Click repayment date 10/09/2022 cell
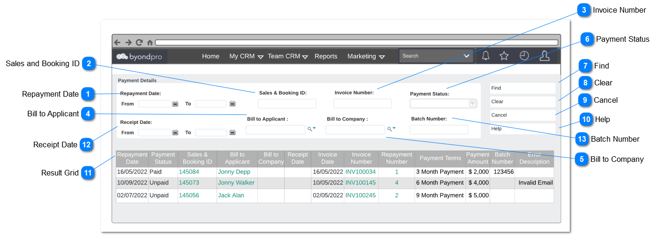 pyautogui.click(x=132, y=183)
